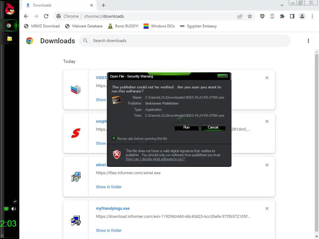Click the green network tray icon
The height and width of the screenshot is (239, 319).
[x=6, y=209]
